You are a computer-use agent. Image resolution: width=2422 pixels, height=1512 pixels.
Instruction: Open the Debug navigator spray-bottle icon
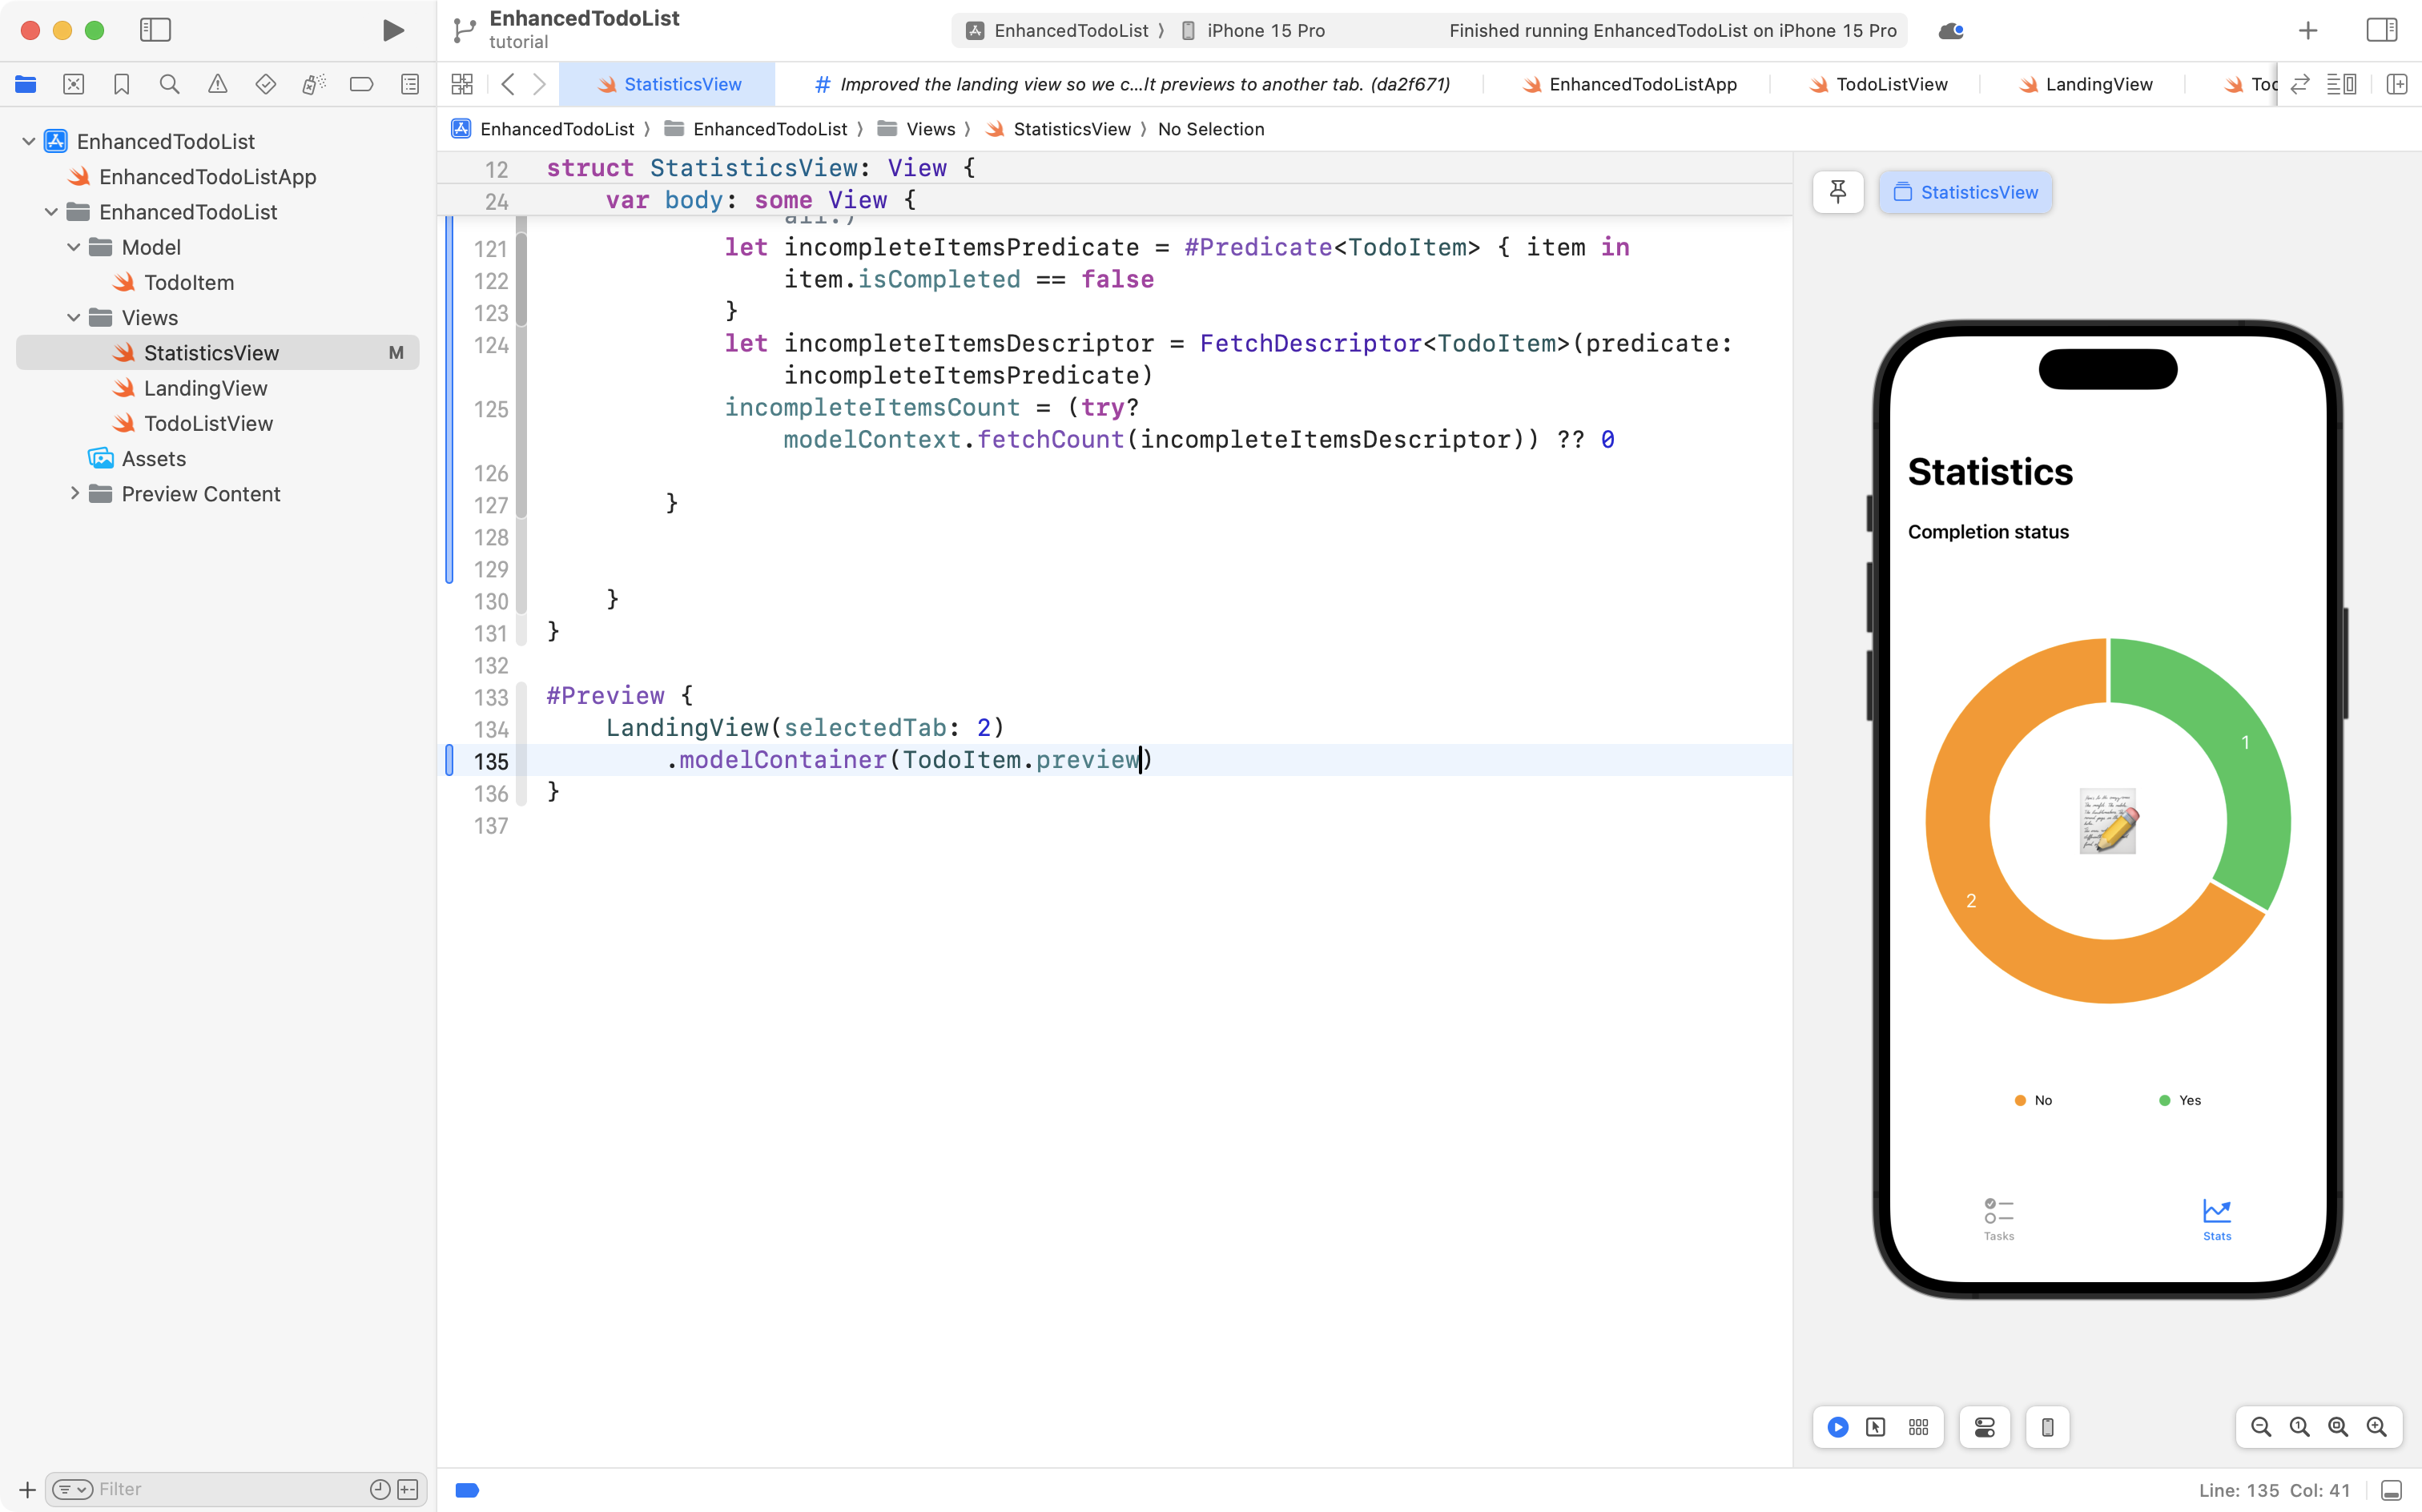[314, 84]
